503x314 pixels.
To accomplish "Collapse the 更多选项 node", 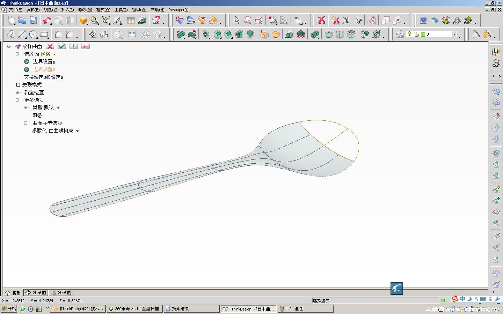I will point(17,100).
